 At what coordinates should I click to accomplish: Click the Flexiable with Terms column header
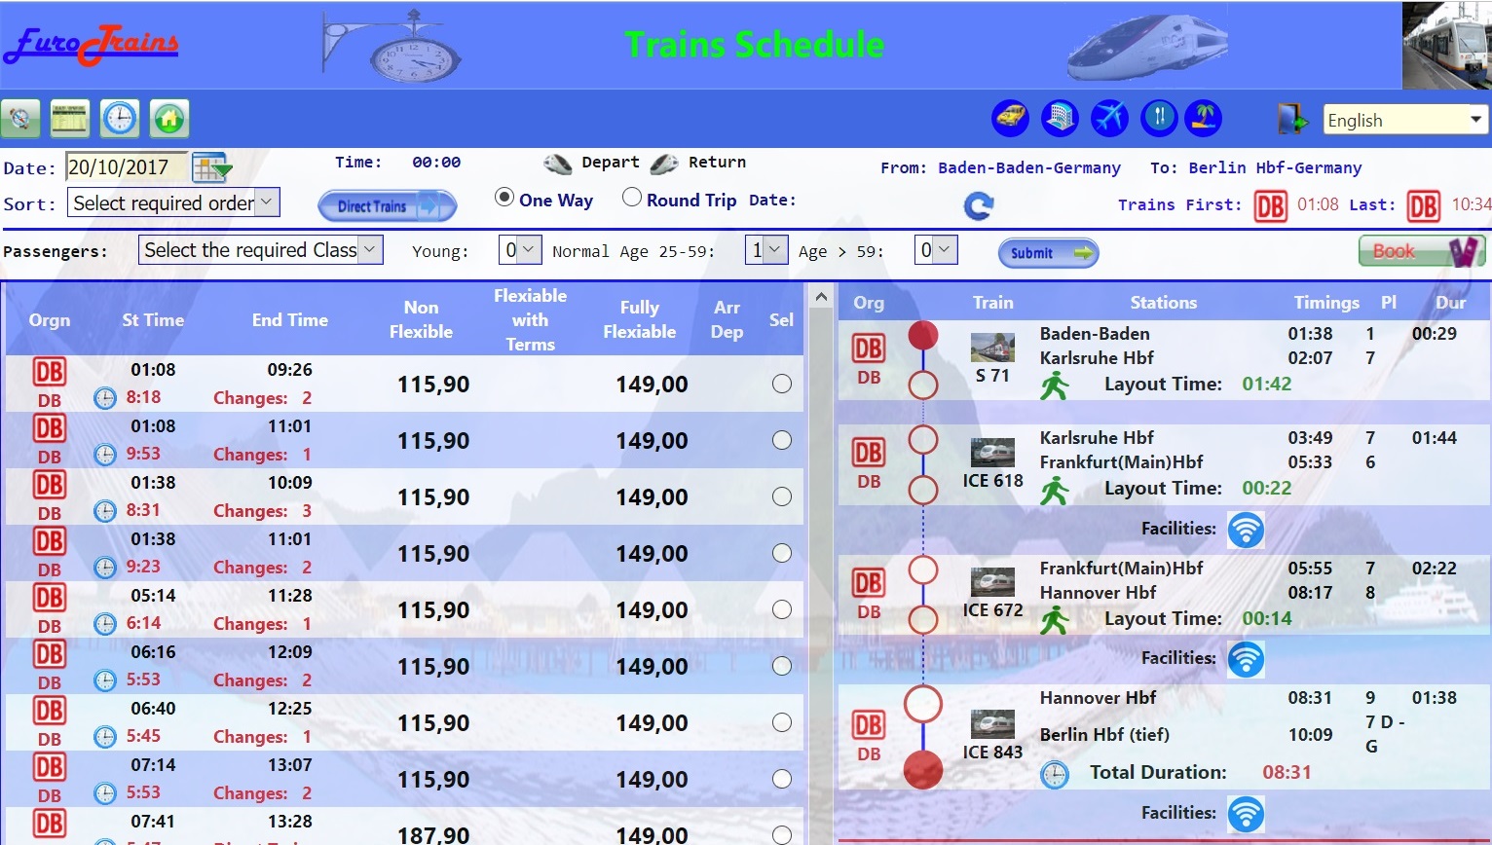pos(530,319)
